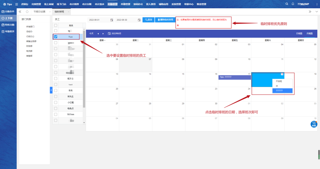Select 财务部 in the department list
The height and width of the screenshot is (169, 320).
(x=29, y=46)
